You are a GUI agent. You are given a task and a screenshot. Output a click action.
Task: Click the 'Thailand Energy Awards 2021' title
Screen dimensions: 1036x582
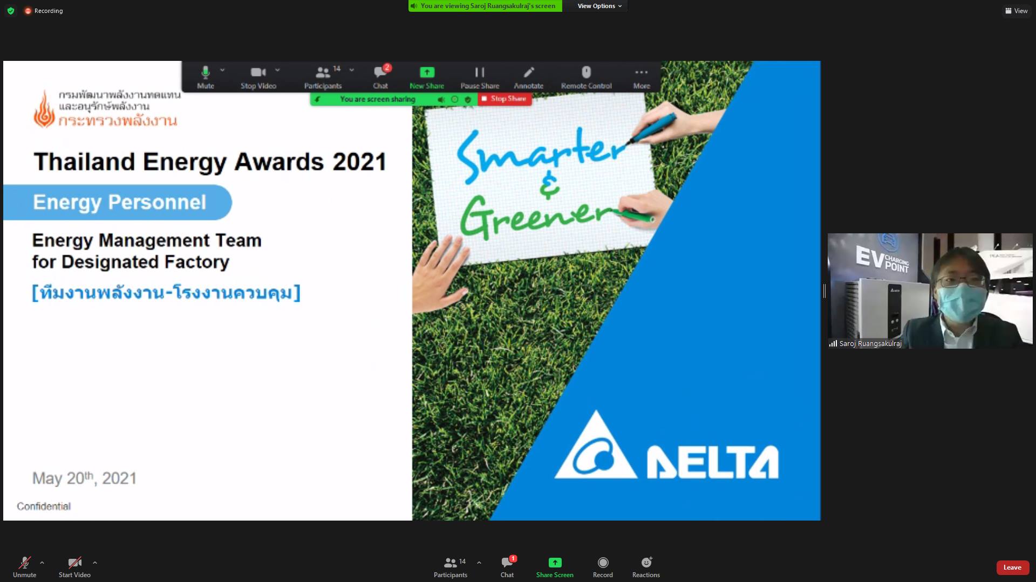pyautogui.click(x=210, y=162)
